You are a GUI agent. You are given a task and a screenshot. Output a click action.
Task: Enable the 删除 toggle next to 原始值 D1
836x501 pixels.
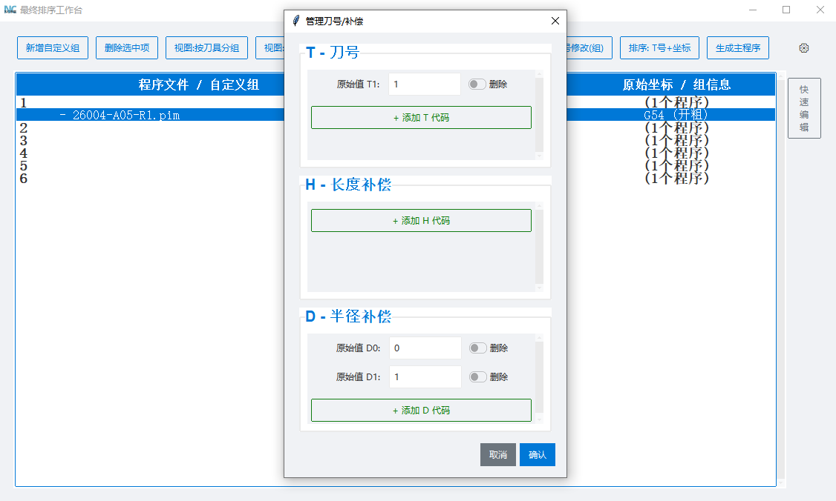click(x=477, y=376)
